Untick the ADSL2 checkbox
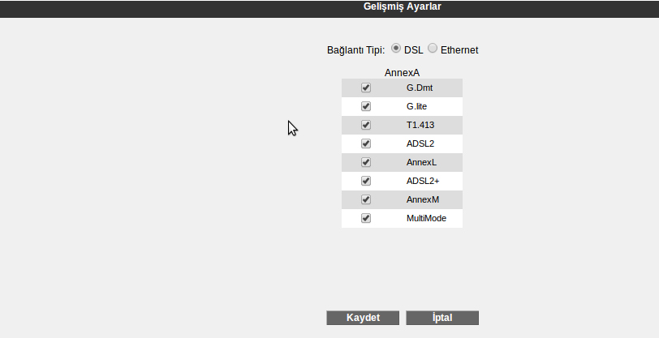Image resolution: width=659 pixels, height=338 pixels. [366, 143]
